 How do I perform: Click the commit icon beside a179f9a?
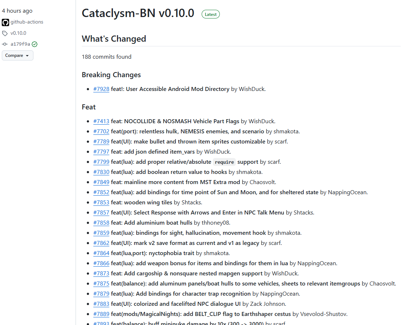click(x=5, y=44)
